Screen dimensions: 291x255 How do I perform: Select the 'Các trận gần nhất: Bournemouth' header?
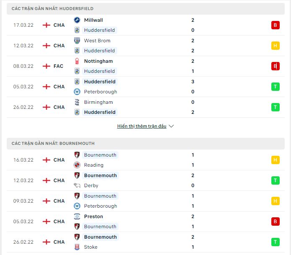click(x=53, y=143)
